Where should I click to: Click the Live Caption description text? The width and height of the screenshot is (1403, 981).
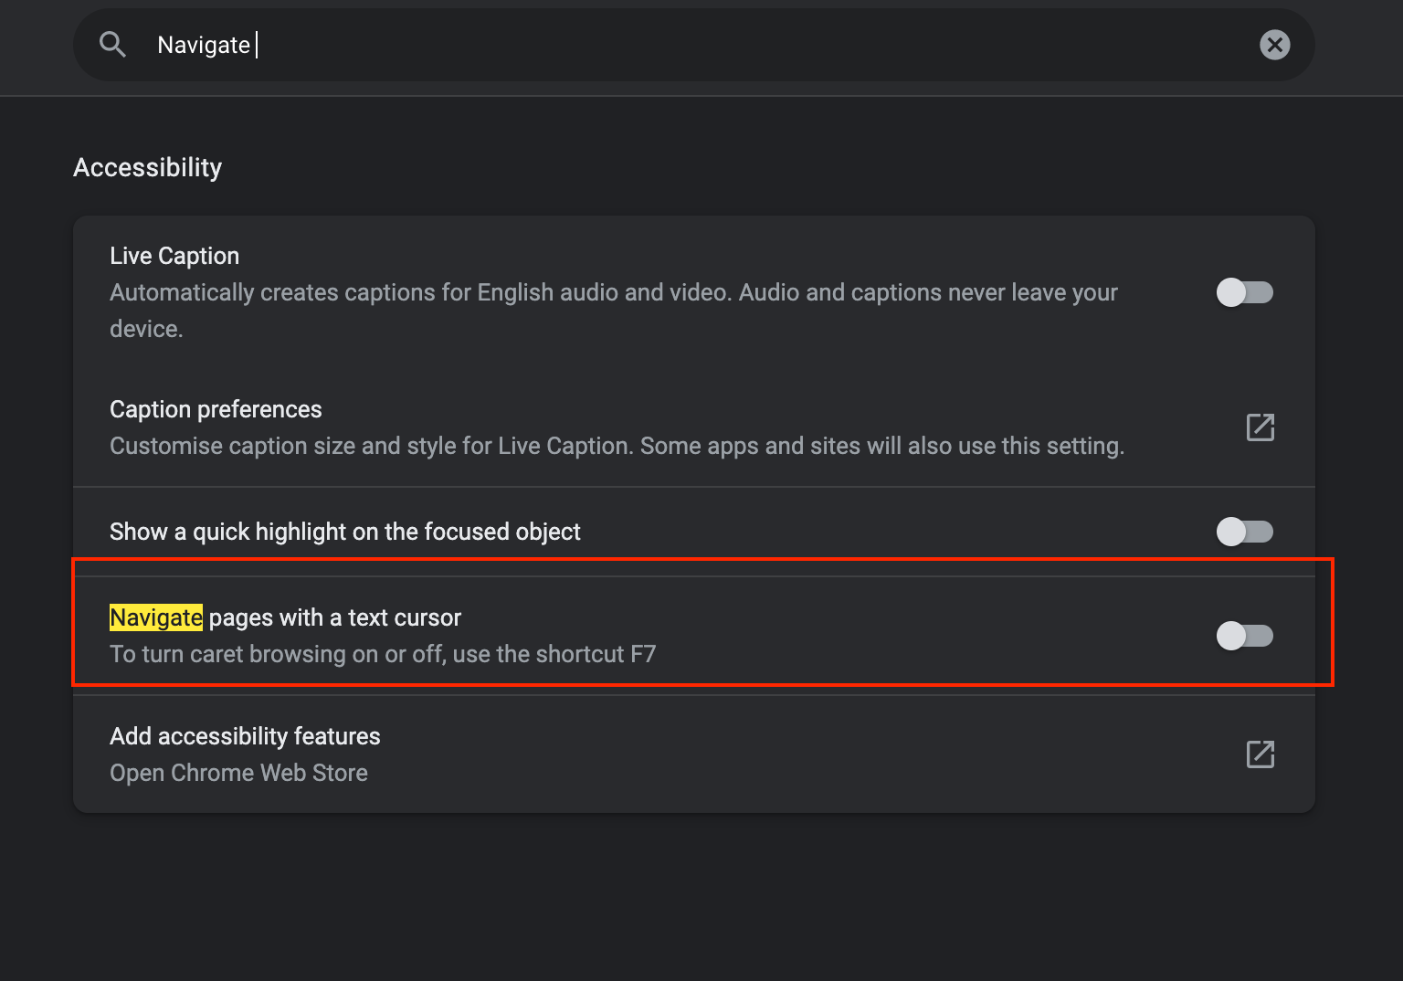613,293
